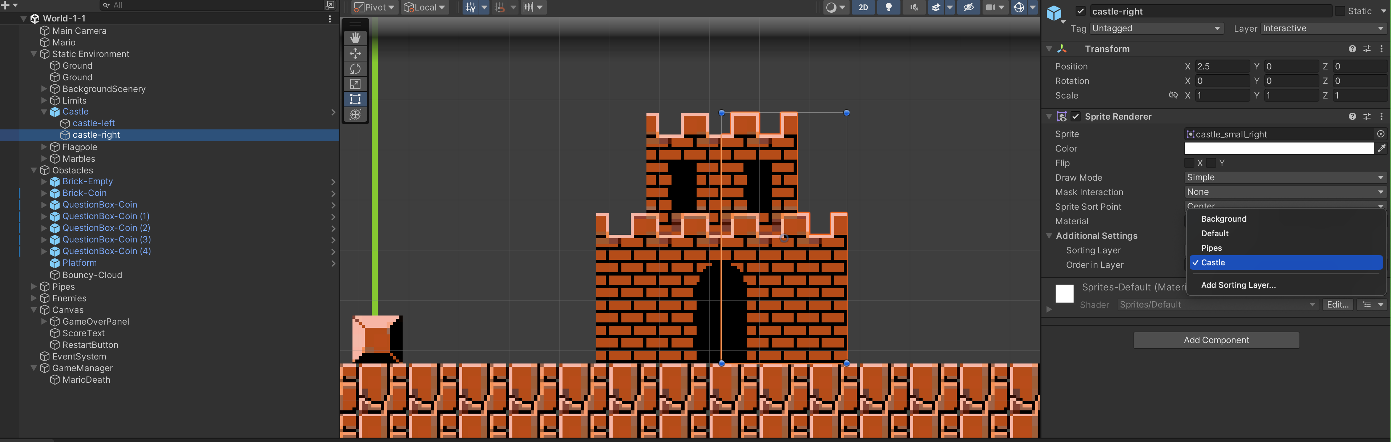Click Position X value field
This screenshot has width=1391, height=442.
(1222, 66)
